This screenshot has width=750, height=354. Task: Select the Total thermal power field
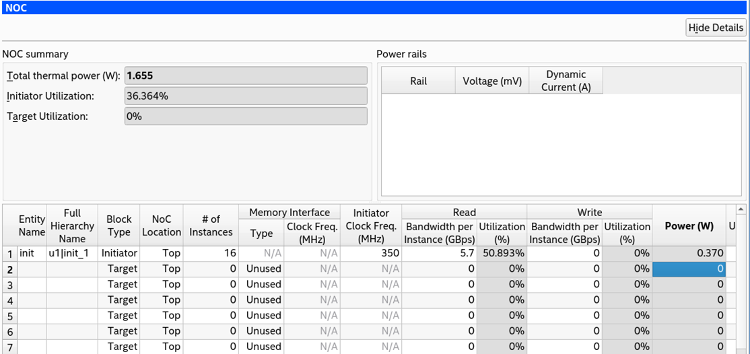tap(246, 75)
